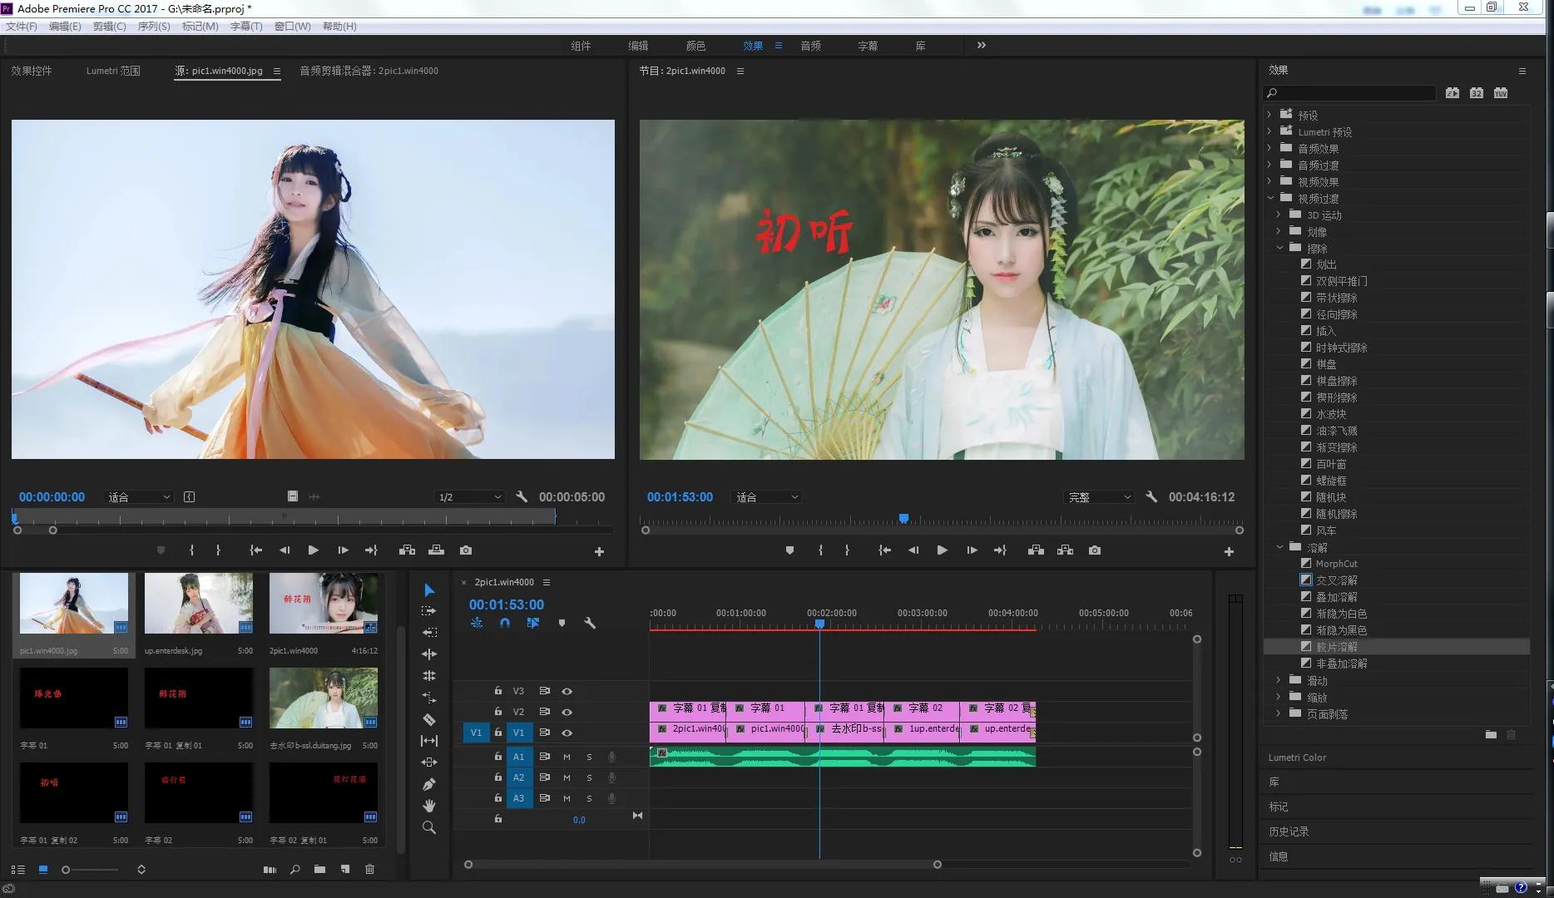1554x898 pixels.
Task: Select the Hand tool
Action: click(429, 806)
